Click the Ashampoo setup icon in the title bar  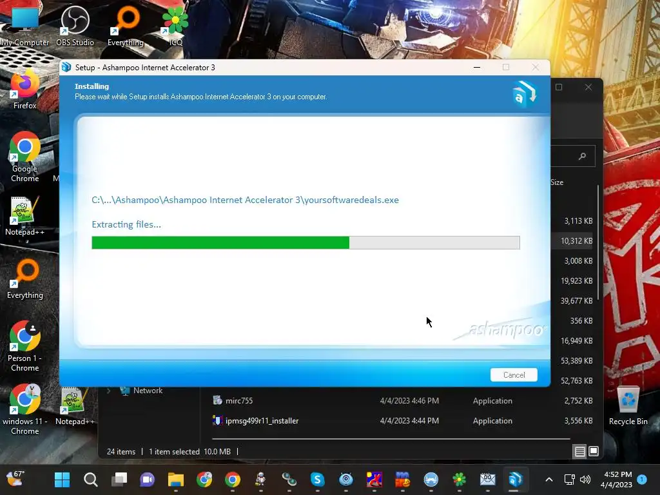click(66, 67)
